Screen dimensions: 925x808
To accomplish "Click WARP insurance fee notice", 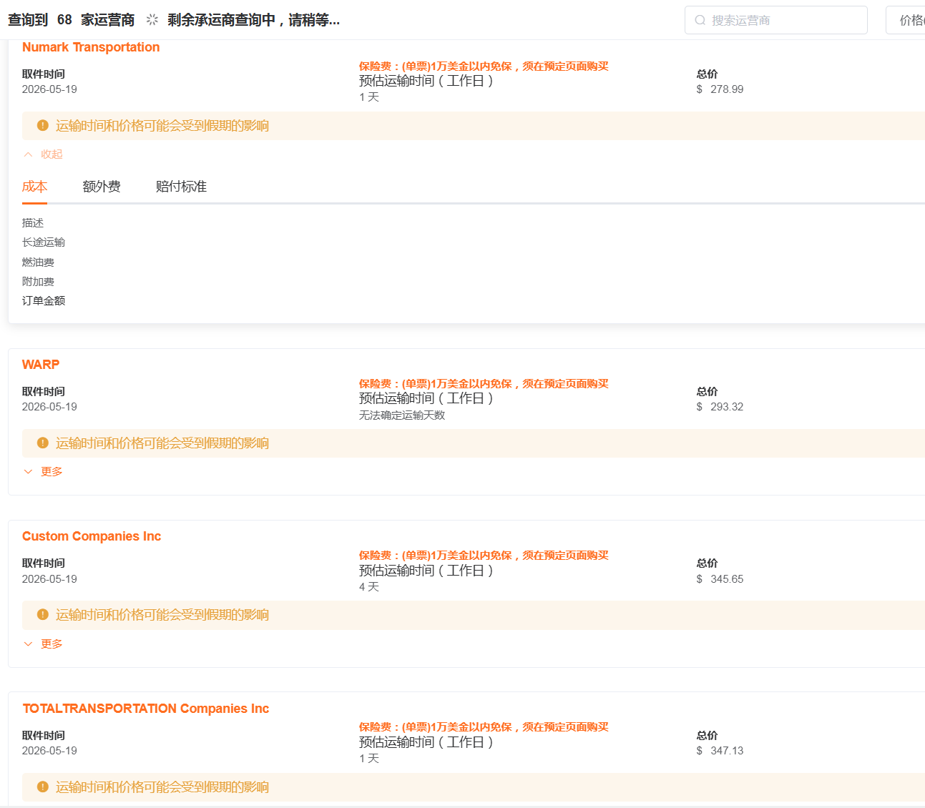I will (484, 383).
